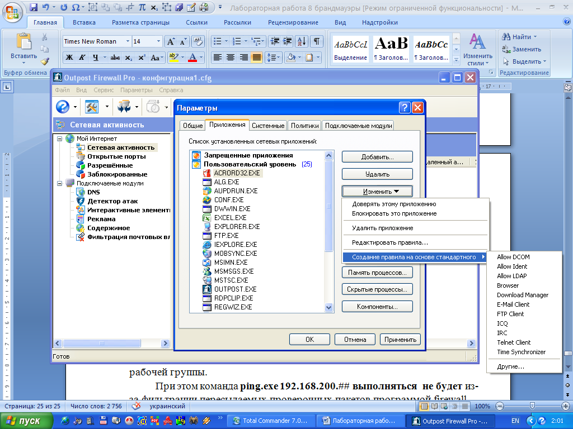Increase font size with the grow font icon
This screenshot has width=573, height=429.
tap(171, 41)
